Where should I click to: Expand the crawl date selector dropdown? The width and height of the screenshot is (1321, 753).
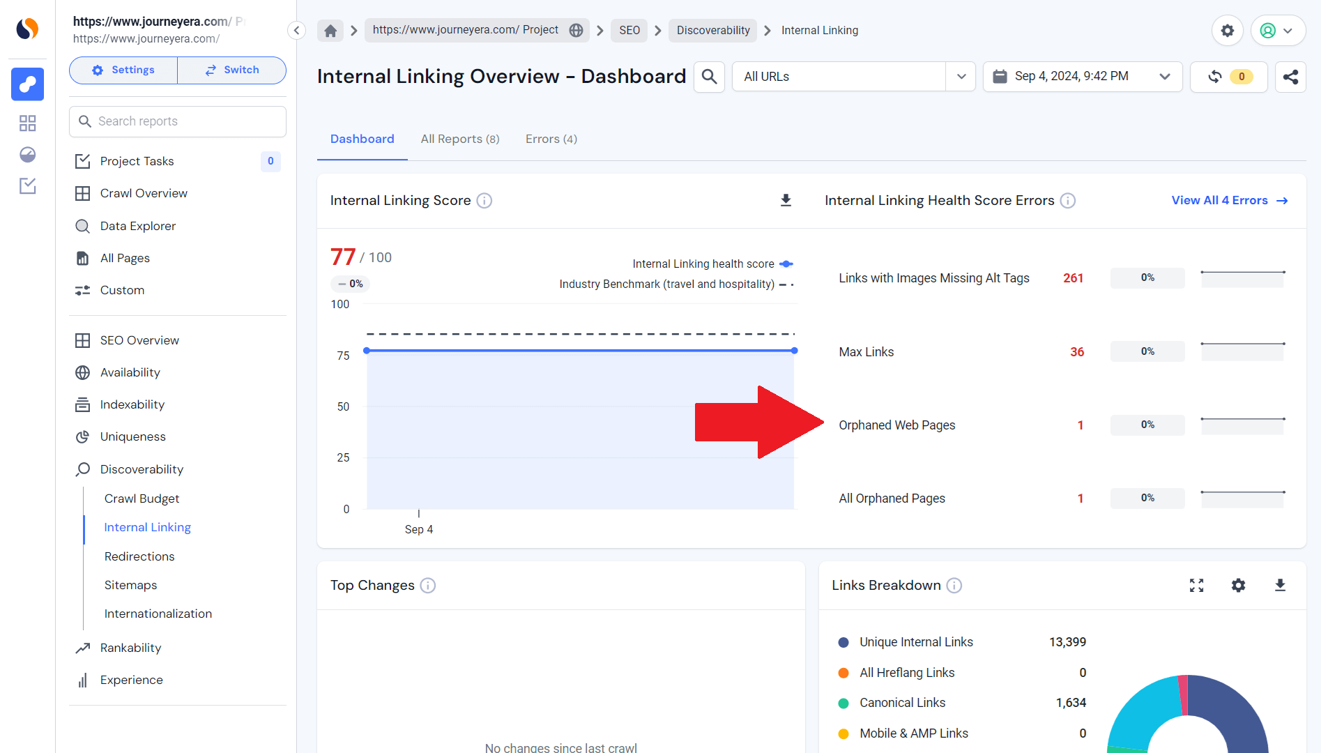point(1164,77)
